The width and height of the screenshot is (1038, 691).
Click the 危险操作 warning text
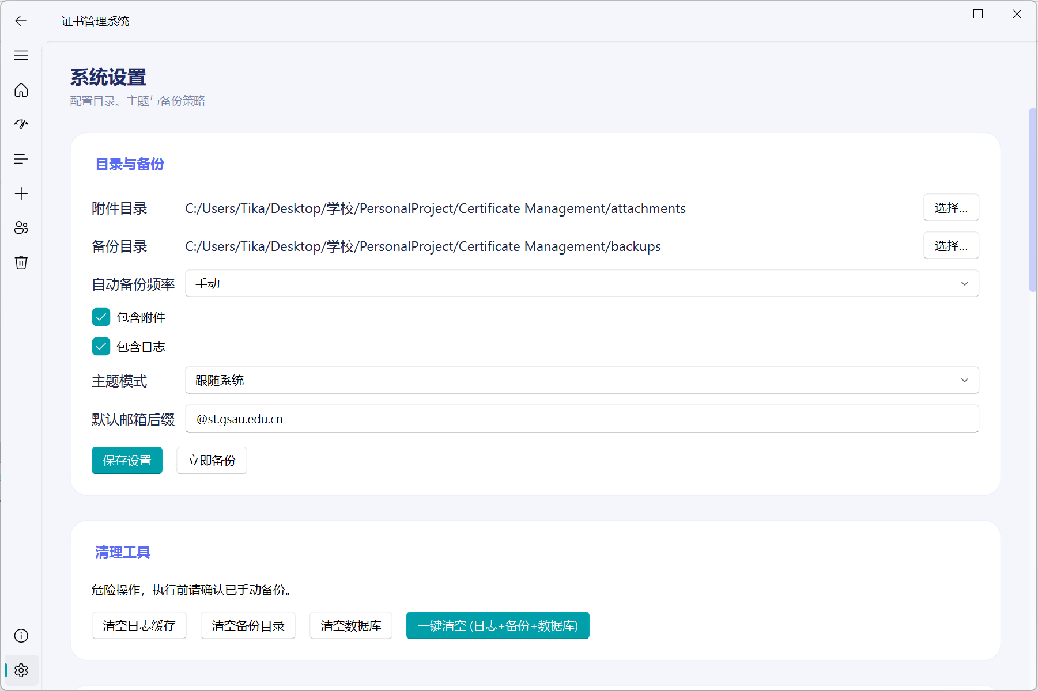tap(193, 590)
